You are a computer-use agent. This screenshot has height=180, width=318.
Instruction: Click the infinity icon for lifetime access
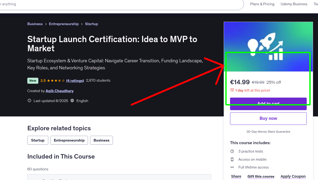pyautogui.click(x=232, y=167)
